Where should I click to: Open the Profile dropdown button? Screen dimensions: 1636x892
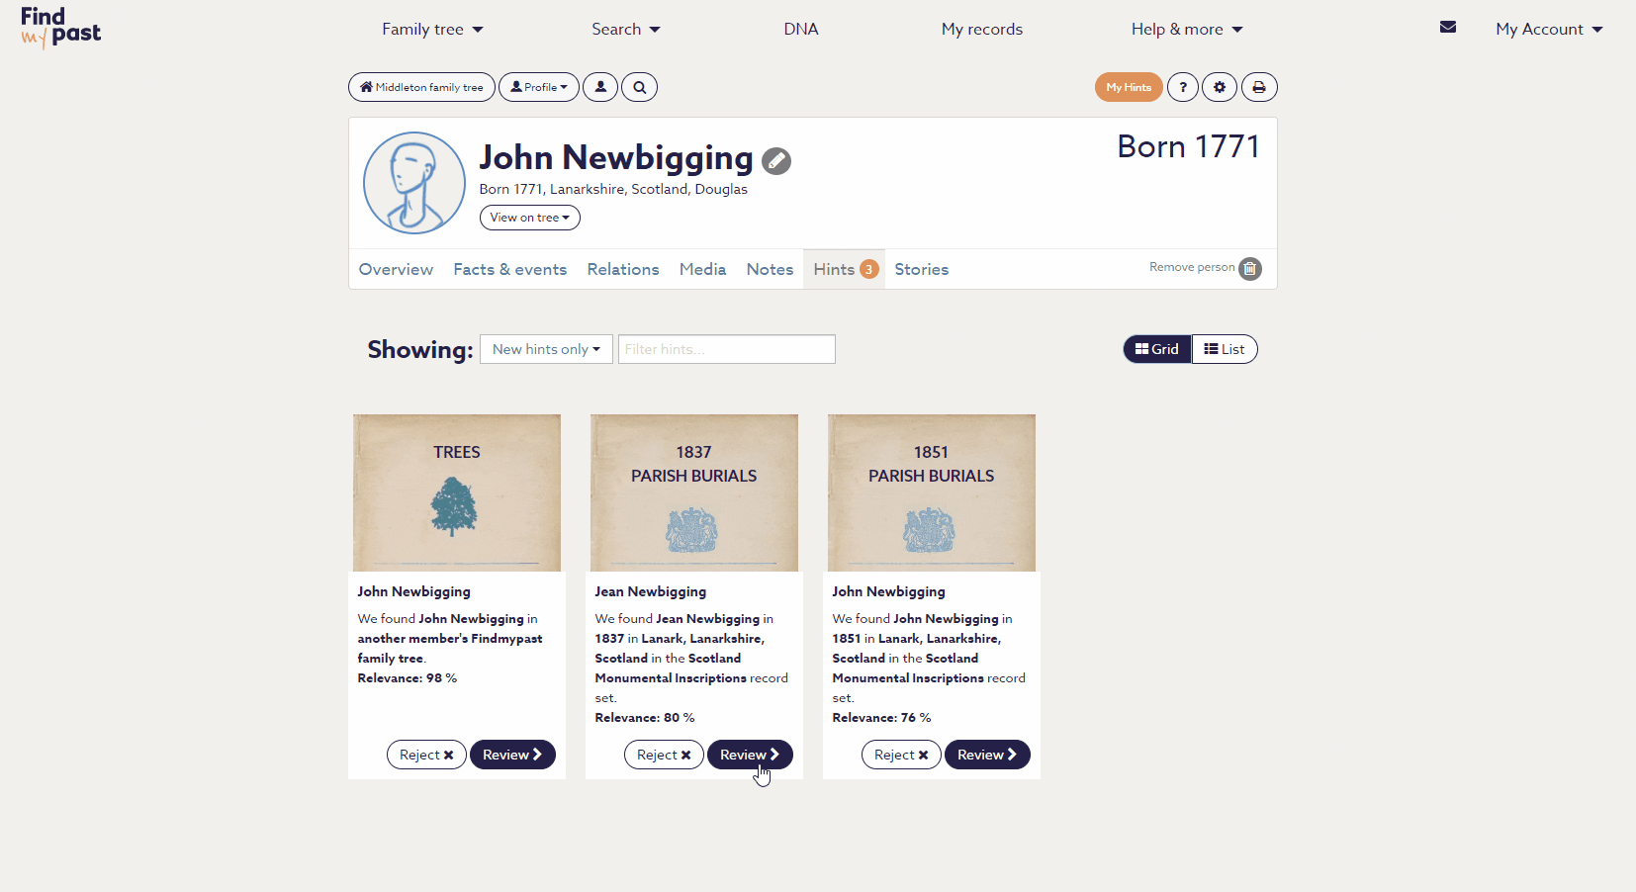(x=539, y=87)
